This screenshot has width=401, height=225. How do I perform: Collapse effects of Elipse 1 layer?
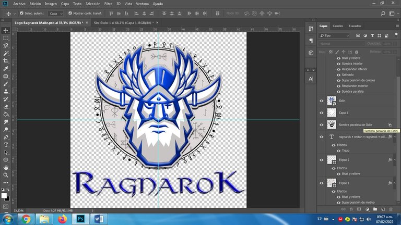[395, 183]
